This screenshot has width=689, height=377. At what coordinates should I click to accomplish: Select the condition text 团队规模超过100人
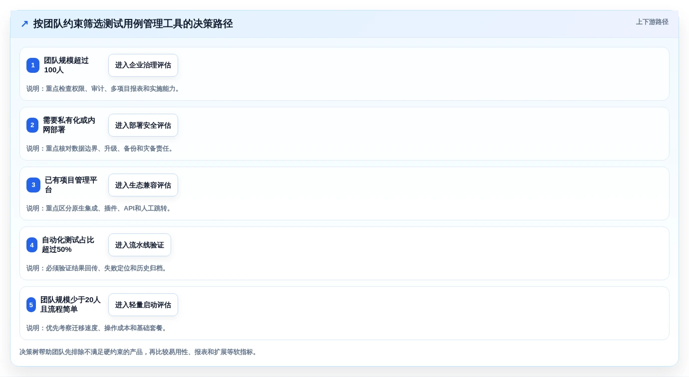click(x=66, y=65)
